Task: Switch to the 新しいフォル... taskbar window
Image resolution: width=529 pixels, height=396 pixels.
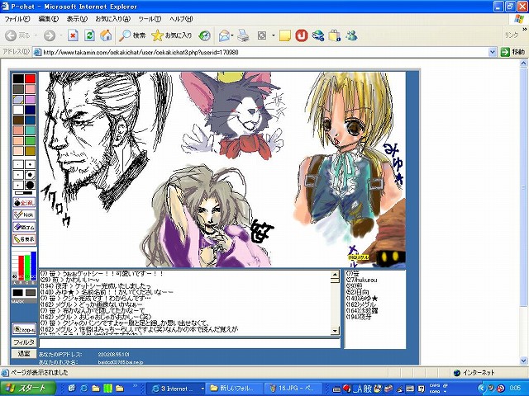Action: (x=233, y=389)
